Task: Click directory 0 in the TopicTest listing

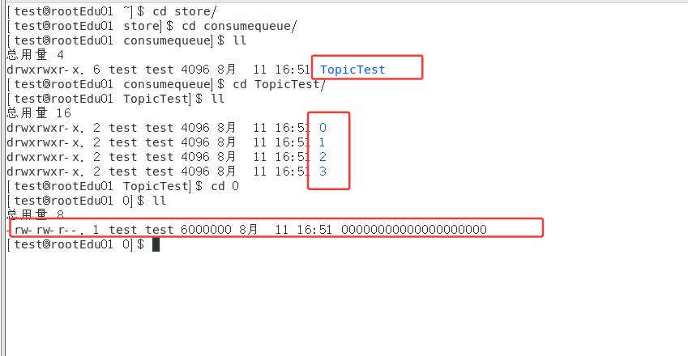Action: pos(323,128)
